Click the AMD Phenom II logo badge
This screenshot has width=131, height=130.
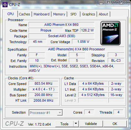coord(110,33)
